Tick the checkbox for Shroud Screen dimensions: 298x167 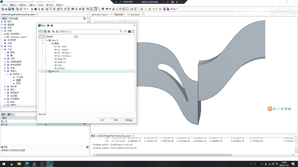42,68
